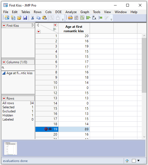This screenshot has width=148, height=165.
Task: Select row number 11
Action: tap(47, 88)
